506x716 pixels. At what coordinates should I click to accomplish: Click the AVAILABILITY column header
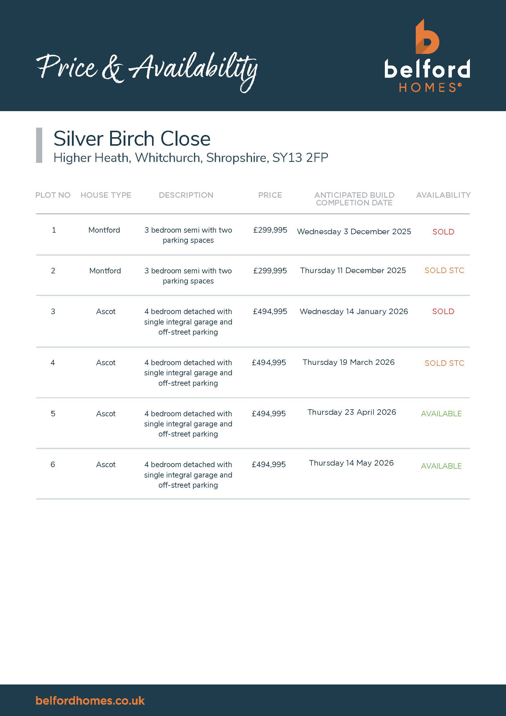click(443, 195)
